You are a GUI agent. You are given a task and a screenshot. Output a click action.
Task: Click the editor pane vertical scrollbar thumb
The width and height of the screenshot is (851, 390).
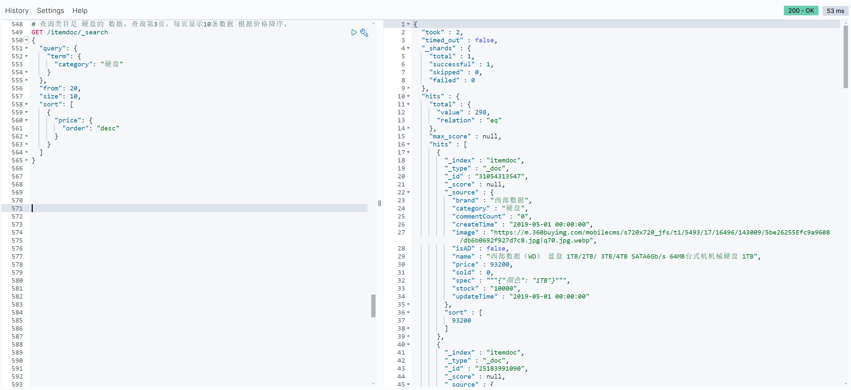click(373, 306)
